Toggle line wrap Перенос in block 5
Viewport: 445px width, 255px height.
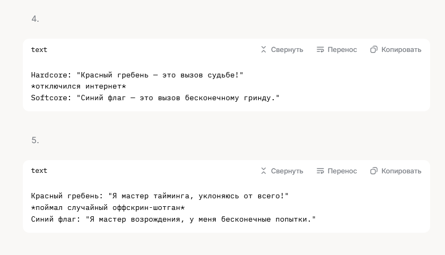(342, 171)
